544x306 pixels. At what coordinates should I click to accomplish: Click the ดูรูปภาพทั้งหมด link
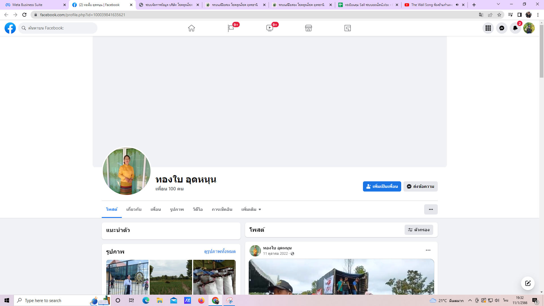click(220, 251)
